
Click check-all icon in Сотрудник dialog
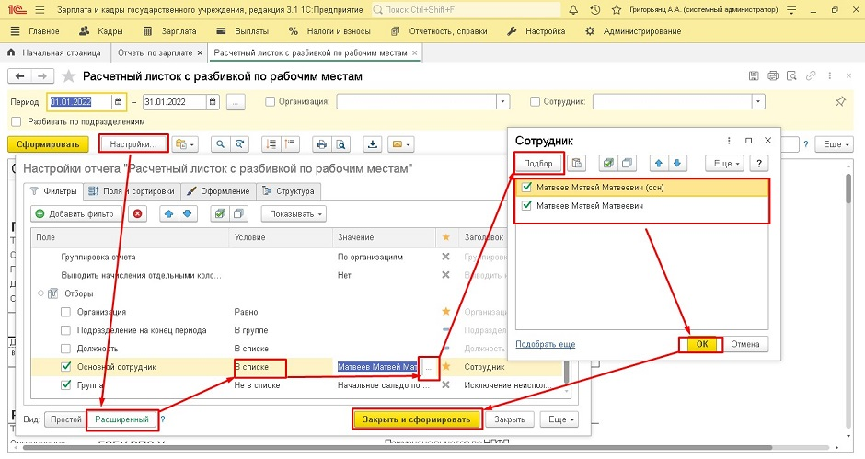pyautogui.click(x=607, y=164)
